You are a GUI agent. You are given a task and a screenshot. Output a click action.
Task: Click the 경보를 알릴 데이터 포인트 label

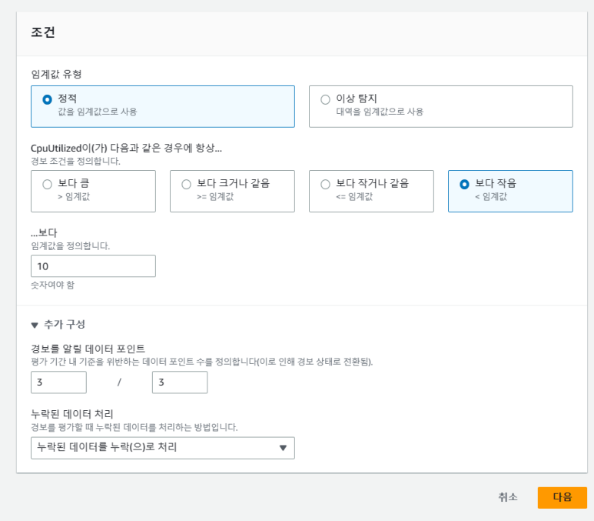pyautogui.click(x=88, y=349)
